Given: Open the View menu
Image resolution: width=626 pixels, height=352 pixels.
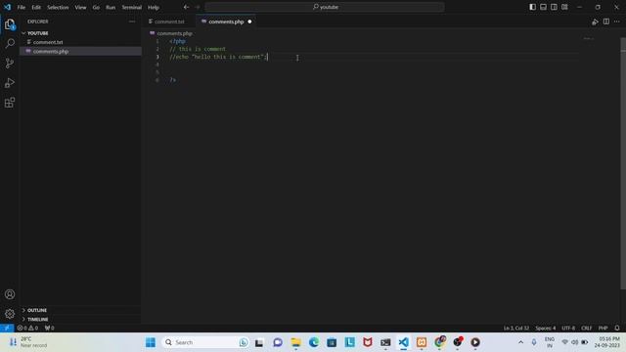Looking at the screenshot, I should pos(80,7).
